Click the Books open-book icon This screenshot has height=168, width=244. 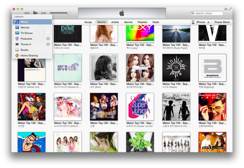(17, 50)
